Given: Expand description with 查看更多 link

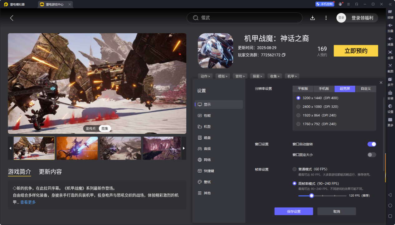Looking at the screenshot, I should (x=28, y=202).
